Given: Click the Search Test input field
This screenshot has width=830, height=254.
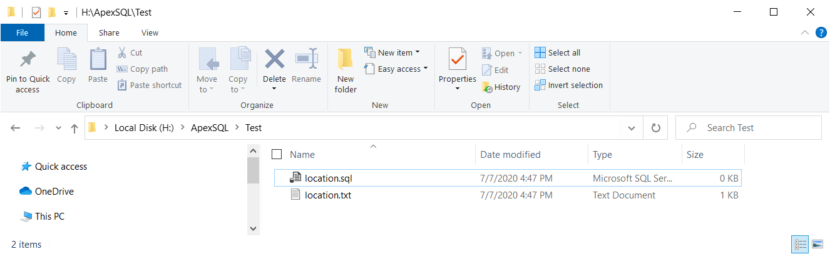Looking at the screenshot, I should [x=749, y=128].
